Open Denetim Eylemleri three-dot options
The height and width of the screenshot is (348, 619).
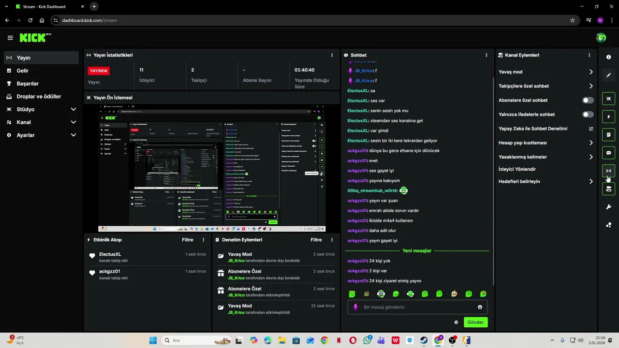pyautogui.click(x=332, y=240)
